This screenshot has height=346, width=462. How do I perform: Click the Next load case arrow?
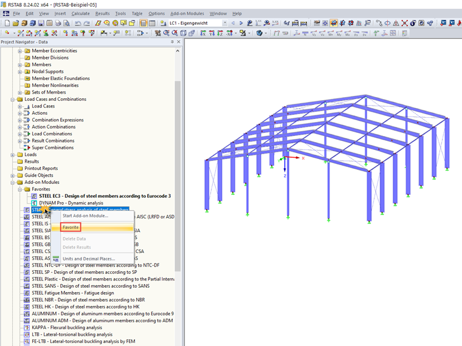click(241, 23)
